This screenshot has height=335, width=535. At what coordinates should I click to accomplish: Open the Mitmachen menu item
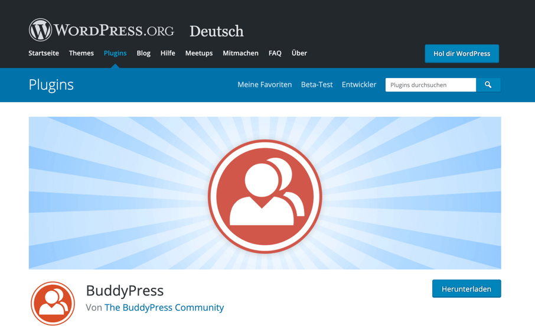tap(240, 53)
